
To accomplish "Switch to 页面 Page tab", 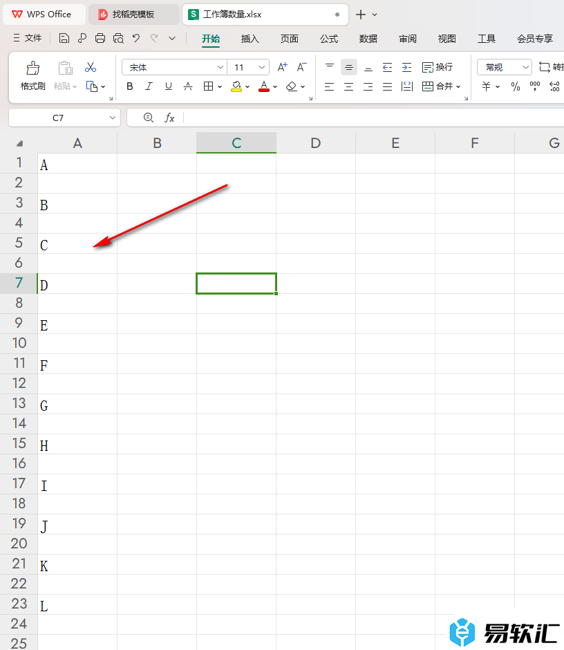I will (289, 39).
